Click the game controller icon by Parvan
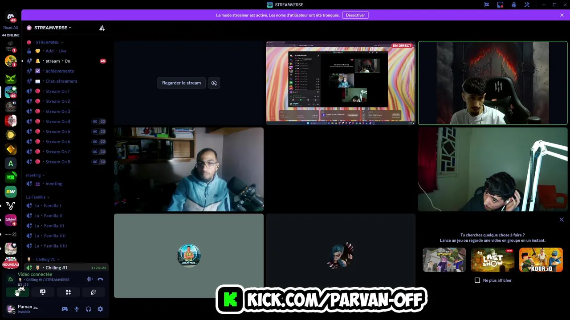This screenshot has width=570, height=320. point(65,309)
